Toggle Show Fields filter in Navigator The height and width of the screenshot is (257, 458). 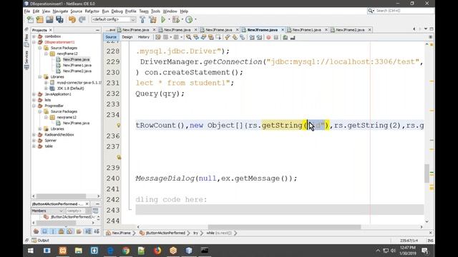pos(44,231)
